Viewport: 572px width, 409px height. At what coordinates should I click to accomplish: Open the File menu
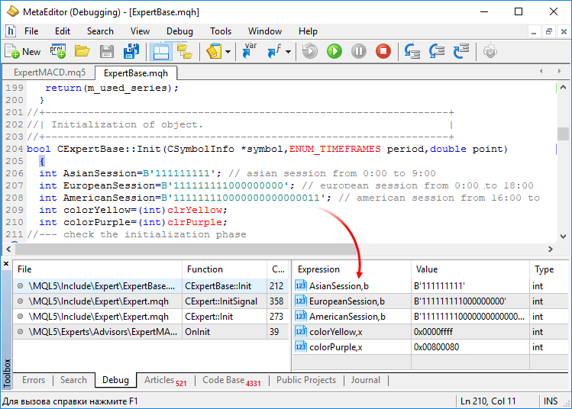click(31, 31)
